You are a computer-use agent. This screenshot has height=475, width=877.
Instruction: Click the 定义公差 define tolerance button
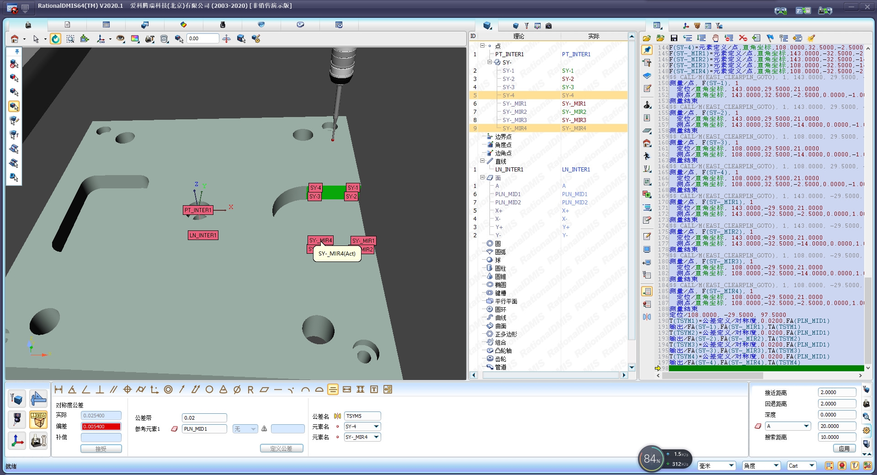click(x=282, y=448)
